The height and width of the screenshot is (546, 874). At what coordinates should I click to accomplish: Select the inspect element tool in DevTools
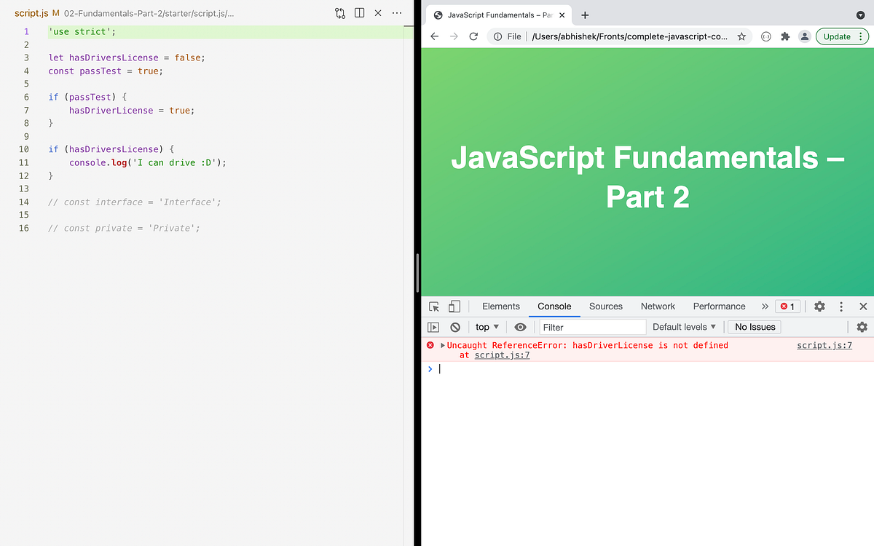[433, 306]
